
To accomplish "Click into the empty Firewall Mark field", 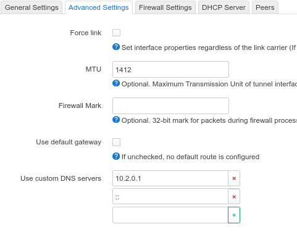I will [x=170, y=106].
